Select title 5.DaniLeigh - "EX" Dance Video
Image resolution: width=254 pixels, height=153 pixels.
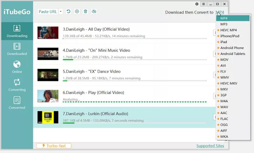tap(92, 71)
